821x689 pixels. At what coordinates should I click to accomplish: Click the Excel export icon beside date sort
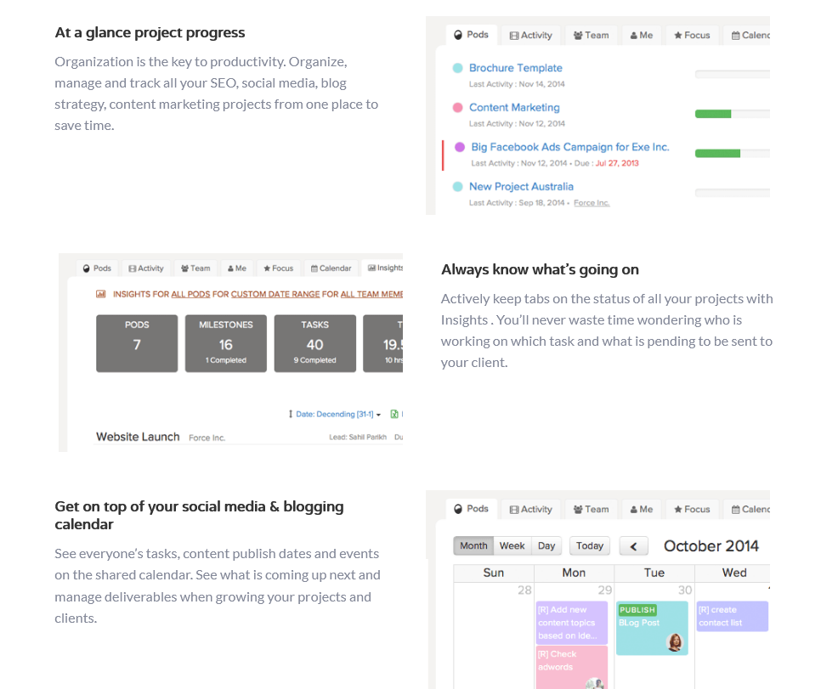(394, 415)
